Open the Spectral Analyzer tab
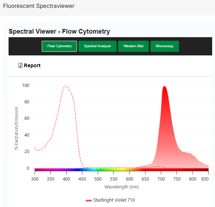Screen dimensions: 215x207 [x=97, y=46]
